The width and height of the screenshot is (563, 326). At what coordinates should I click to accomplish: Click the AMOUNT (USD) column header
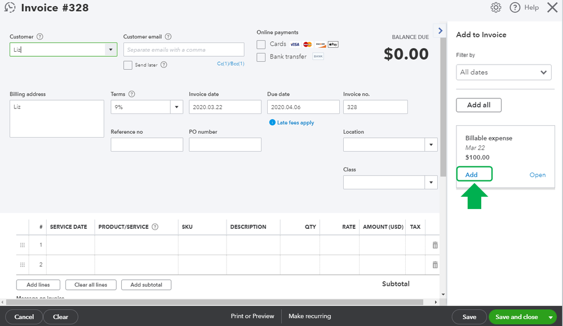(383, 227)
